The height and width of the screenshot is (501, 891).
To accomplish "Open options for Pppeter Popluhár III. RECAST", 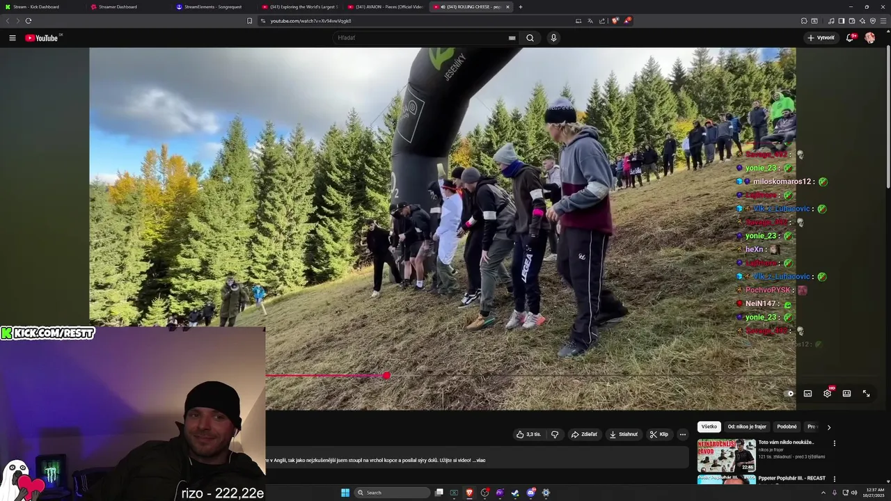I will click(834, 479).
